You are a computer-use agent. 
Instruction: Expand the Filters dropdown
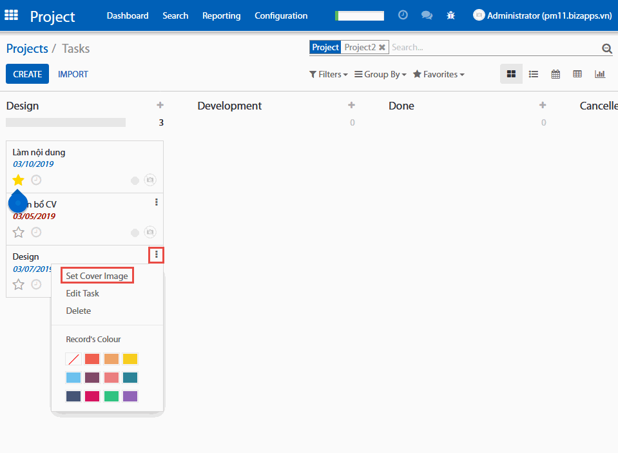click(329, 74)
